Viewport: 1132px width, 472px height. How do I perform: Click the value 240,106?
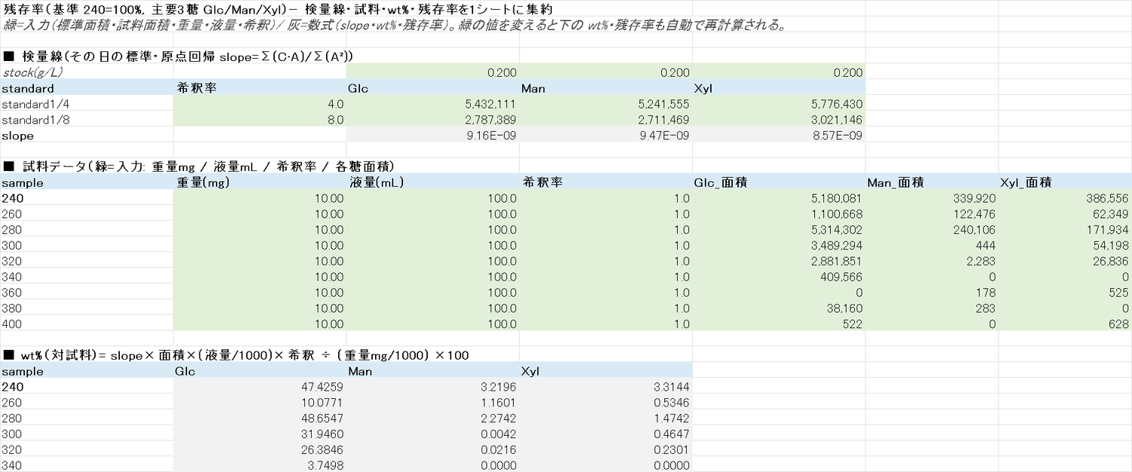(931, 230)
